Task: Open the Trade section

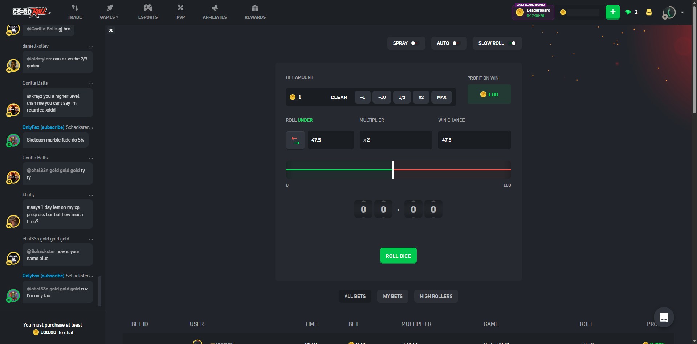Action: (x=74, y=12)
